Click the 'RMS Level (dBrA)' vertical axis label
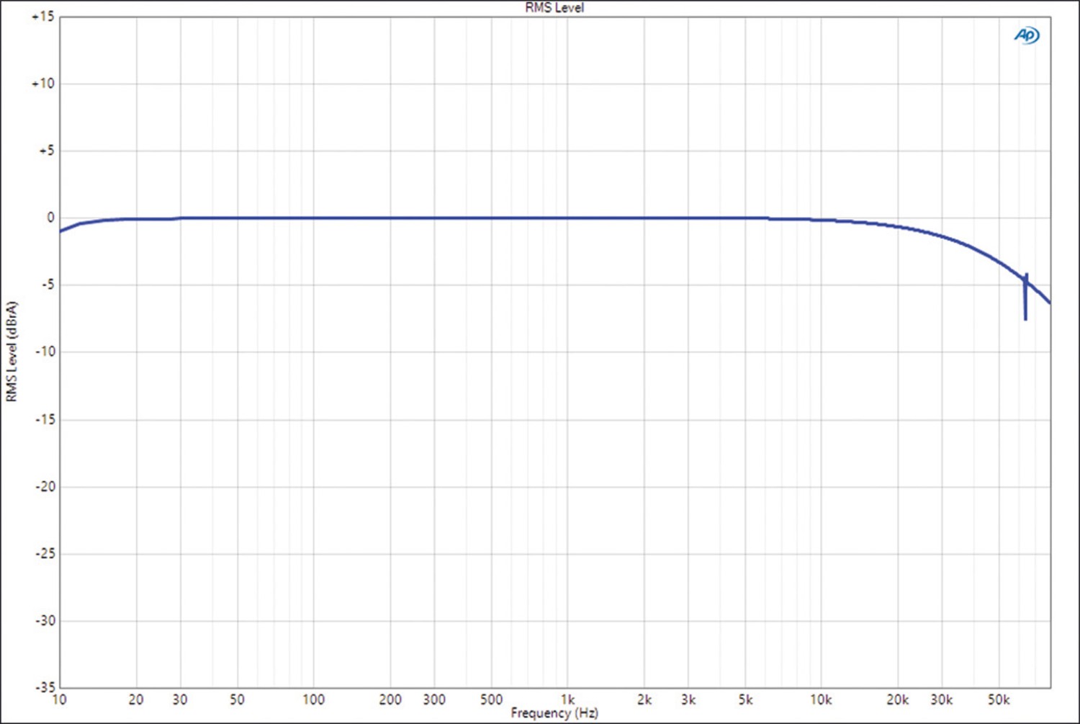Viewport: 1080px width, 724px height. pos(11,352)
